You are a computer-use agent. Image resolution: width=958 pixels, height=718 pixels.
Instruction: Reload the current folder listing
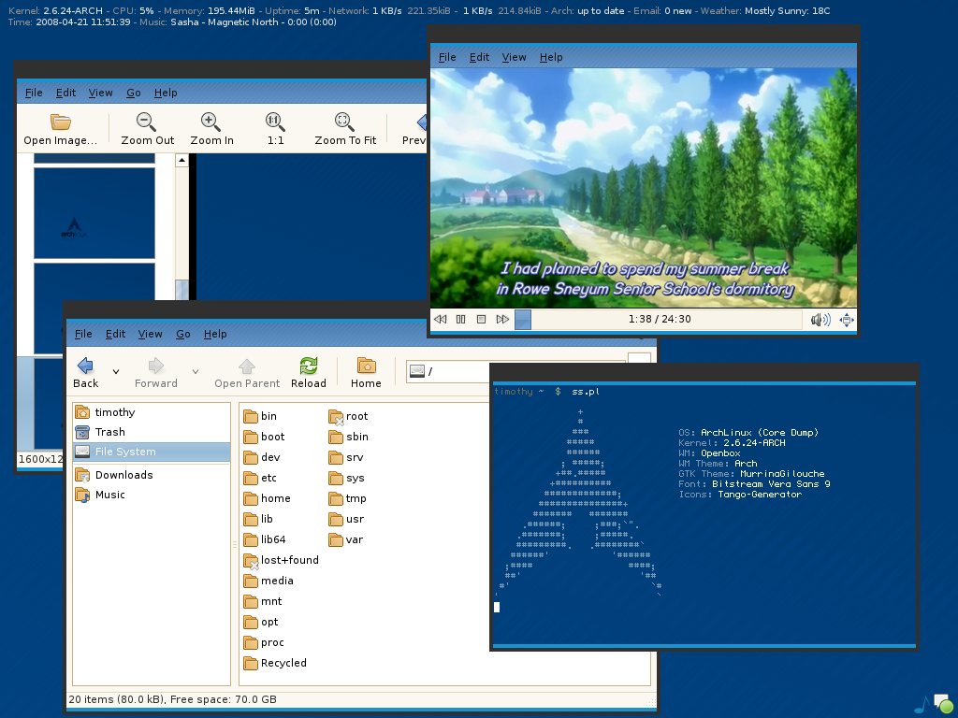[x=309, y=372]
